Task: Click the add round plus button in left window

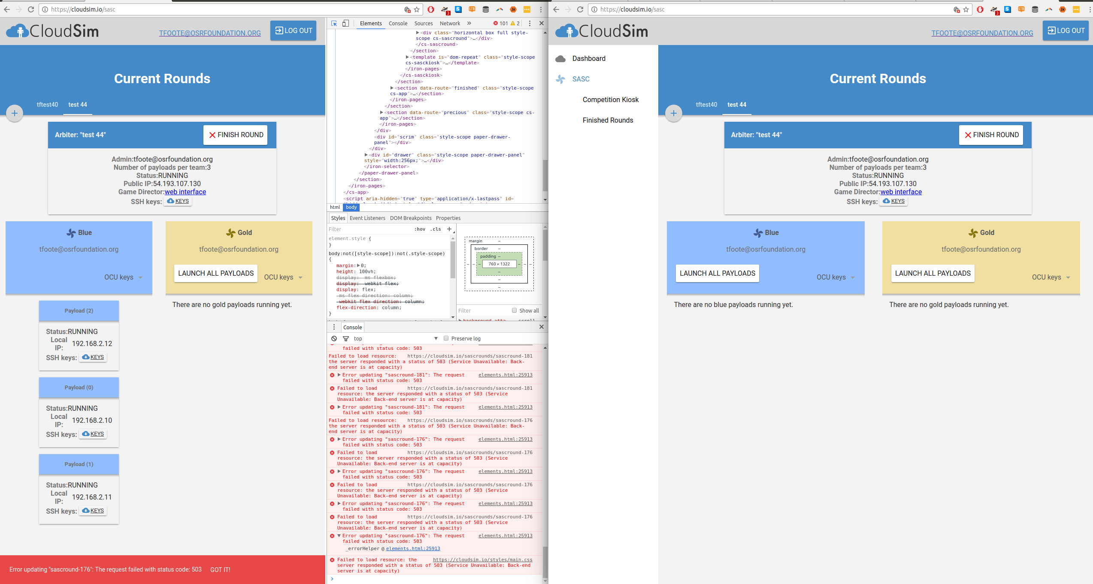Action: 15,113
